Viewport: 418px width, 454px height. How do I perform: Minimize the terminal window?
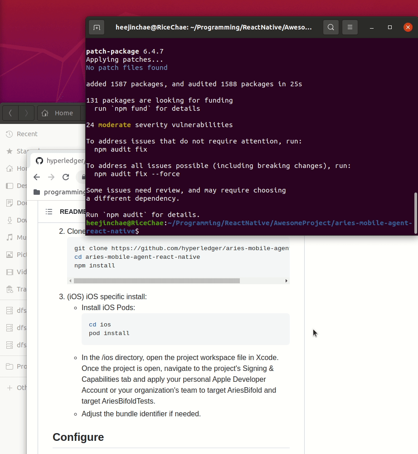pos(372,28)
